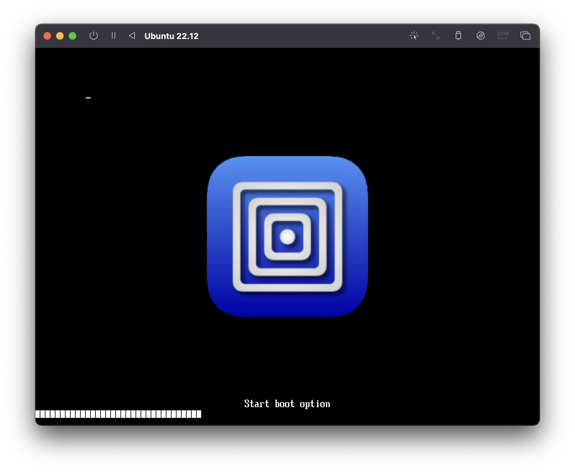
Task: Click the Ubuntu 22.12 window title
Action: coord(171,36)
